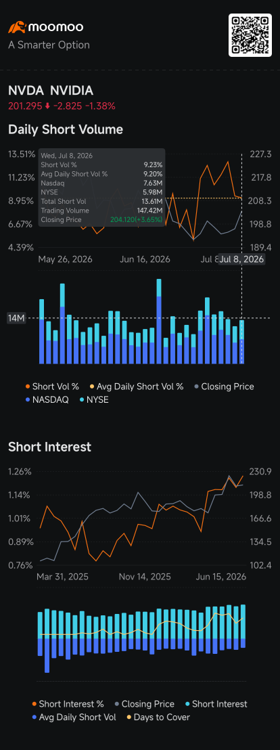Click the Short Interest section heading
This screenshot has width=280, height=750.
pos(49,447)
